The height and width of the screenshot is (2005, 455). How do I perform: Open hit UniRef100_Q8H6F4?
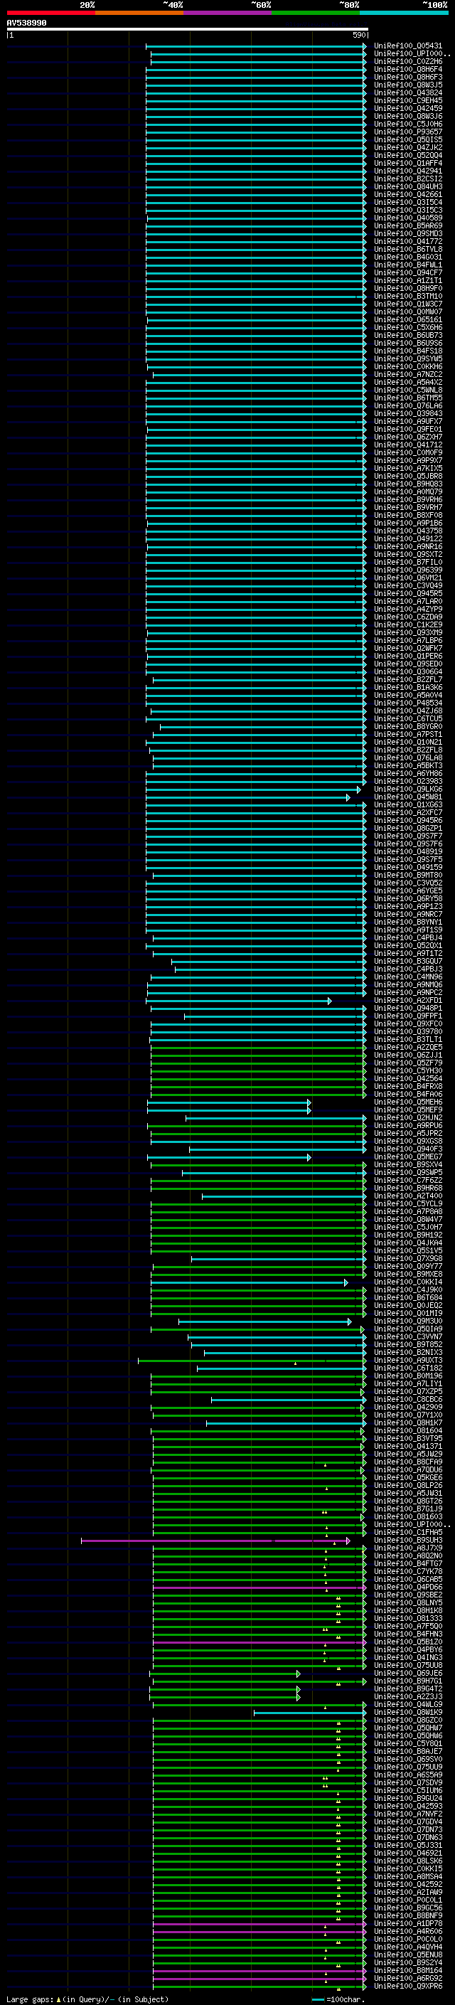(407, 69)
